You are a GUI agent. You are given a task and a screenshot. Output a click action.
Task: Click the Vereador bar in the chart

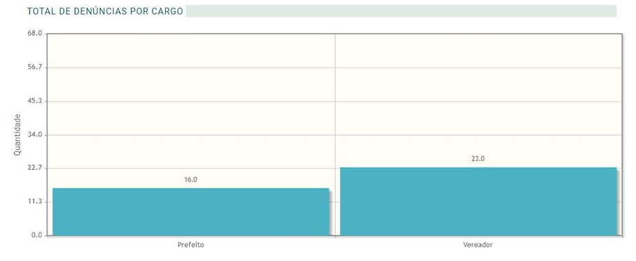pos(479,201)
